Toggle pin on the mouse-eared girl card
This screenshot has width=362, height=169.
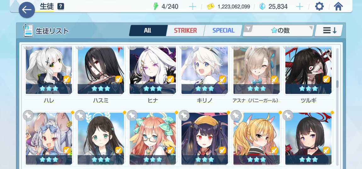point(29,116)
